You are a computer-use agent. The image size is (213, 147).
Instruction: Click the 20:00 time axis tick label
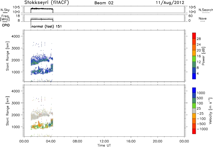[x=157, y=141]
